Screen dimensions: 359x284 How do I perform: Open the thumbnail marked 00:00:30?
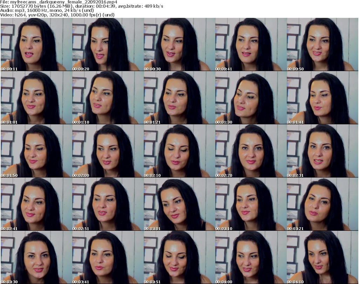click(x=179, y=44)
